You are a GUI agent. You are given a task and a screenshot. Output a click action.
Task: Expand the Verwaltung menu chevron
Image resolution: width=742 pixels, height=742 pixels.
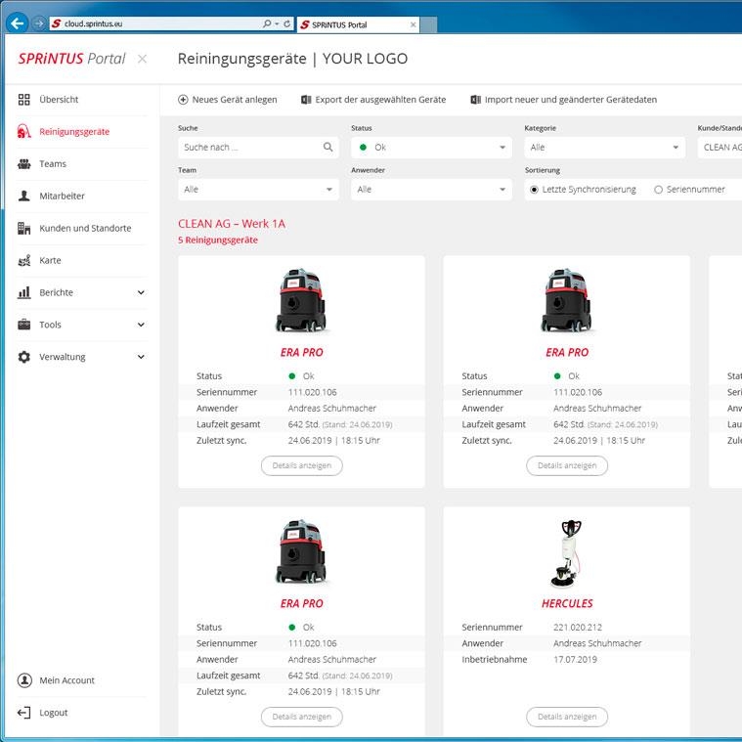(x=141, y=357)
